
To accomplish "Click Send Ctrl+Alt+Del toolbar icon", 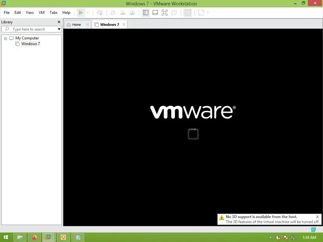I will pos(100,13).
